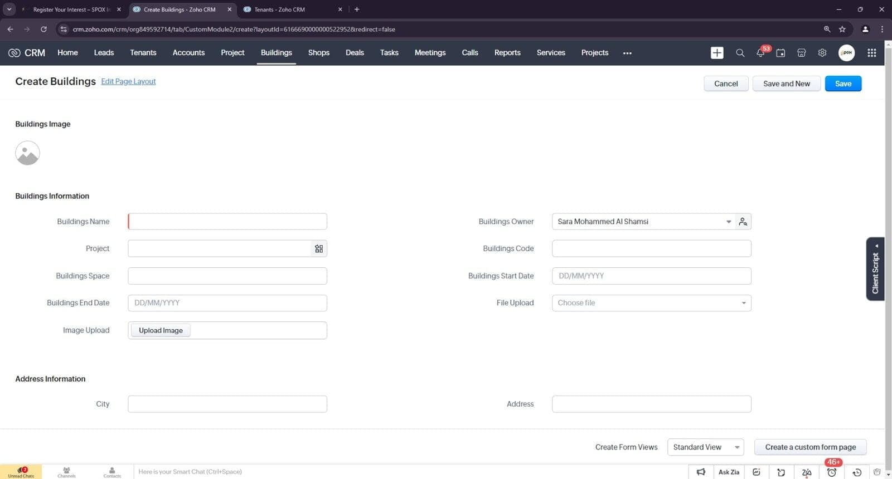
Task: Click the sticky note icon in bottom bar
Action: 781,472
